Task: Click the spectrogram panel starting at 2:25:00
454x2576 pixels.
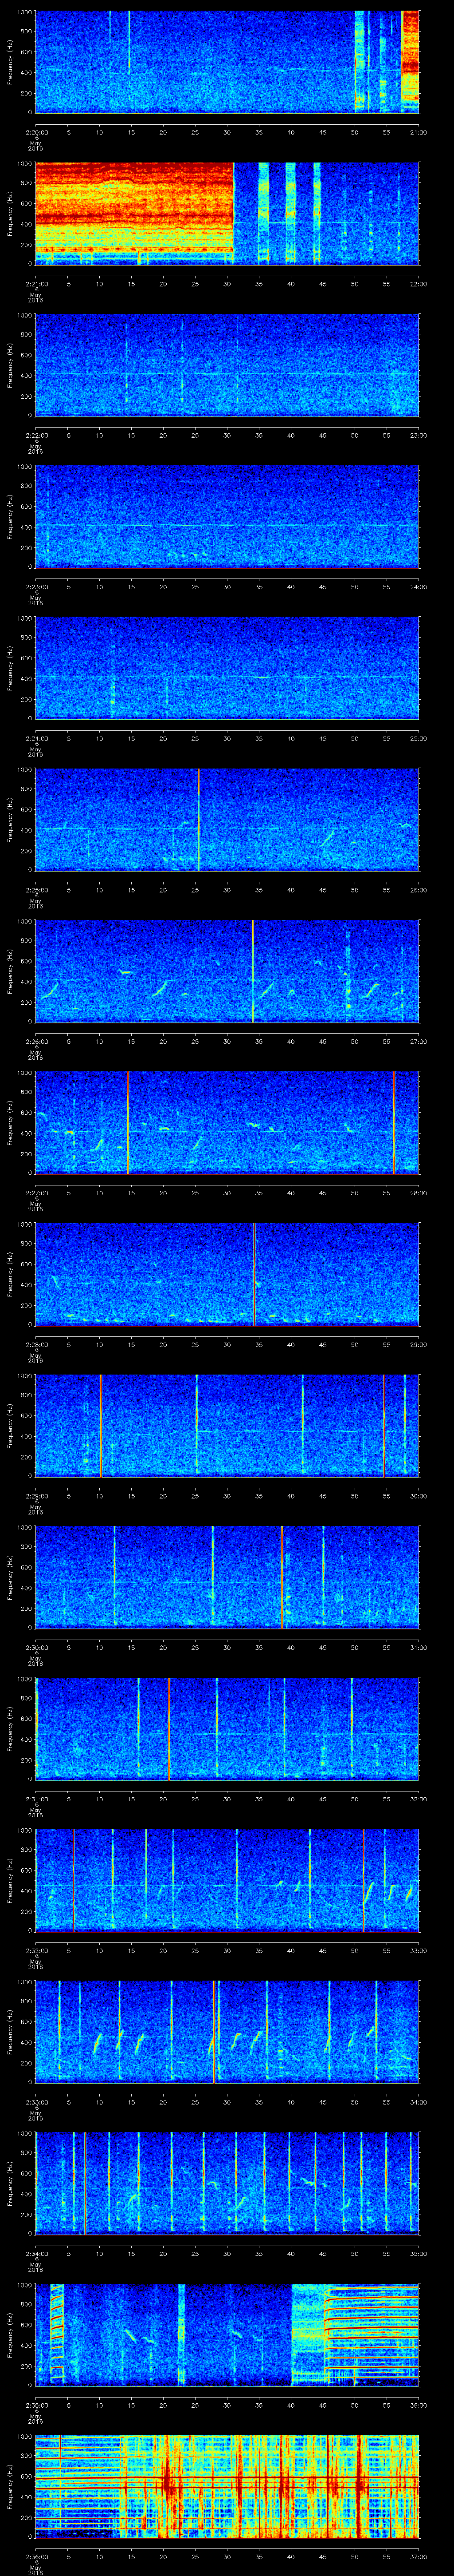Action: point(227,819)
